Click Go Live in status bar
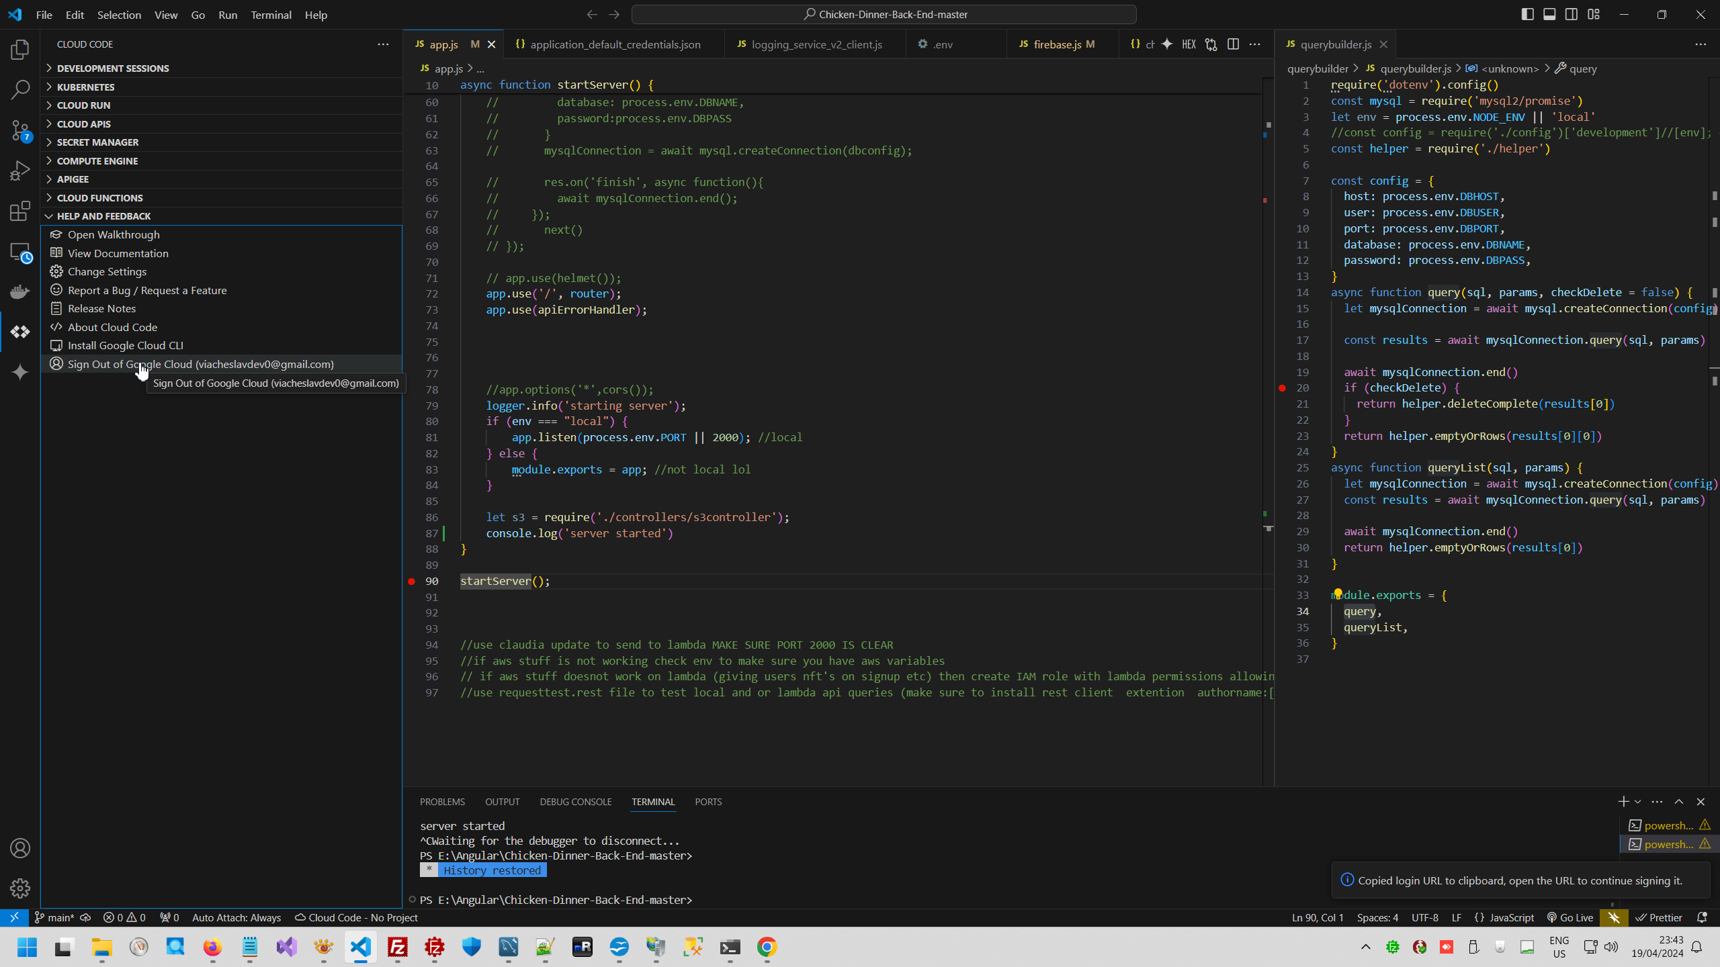 tap(1570, 917)
